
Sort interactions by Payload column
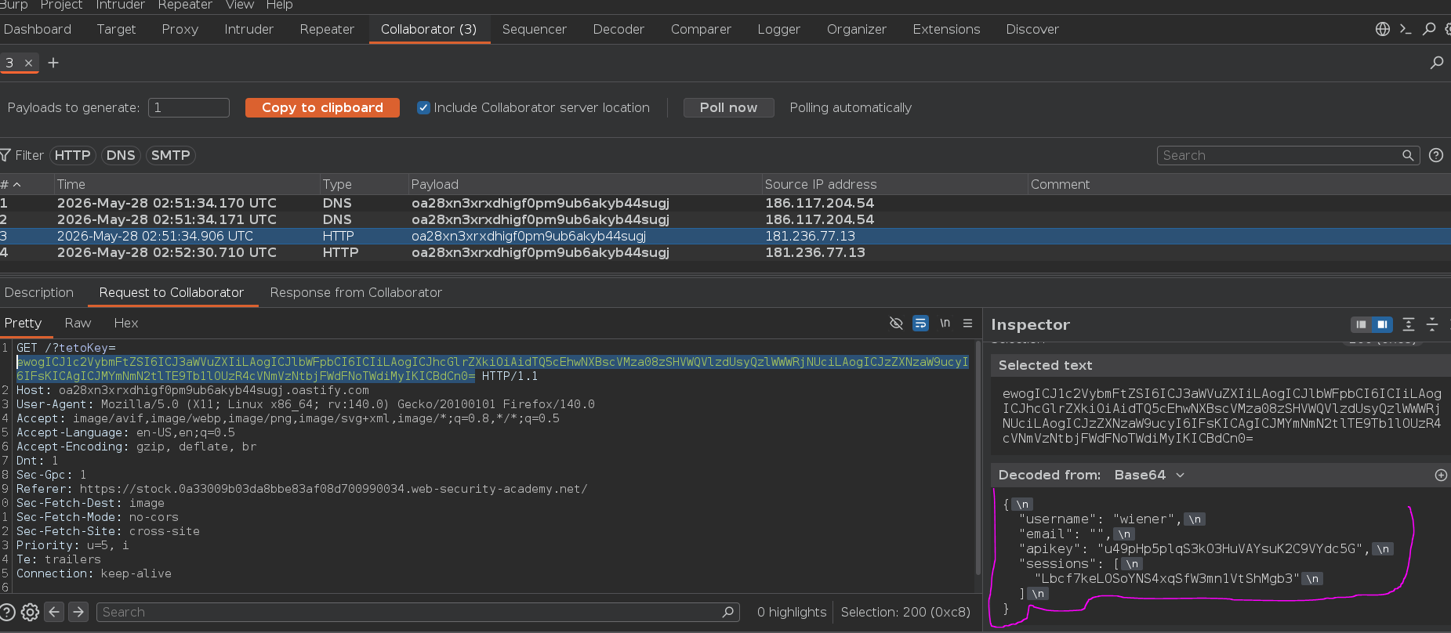(585, 184)
